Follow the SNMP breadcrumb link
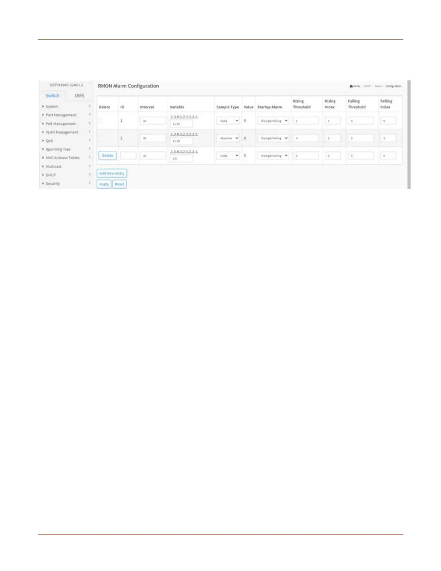Image resolution: width=441 pixels, height=571 pixels. 367,86
